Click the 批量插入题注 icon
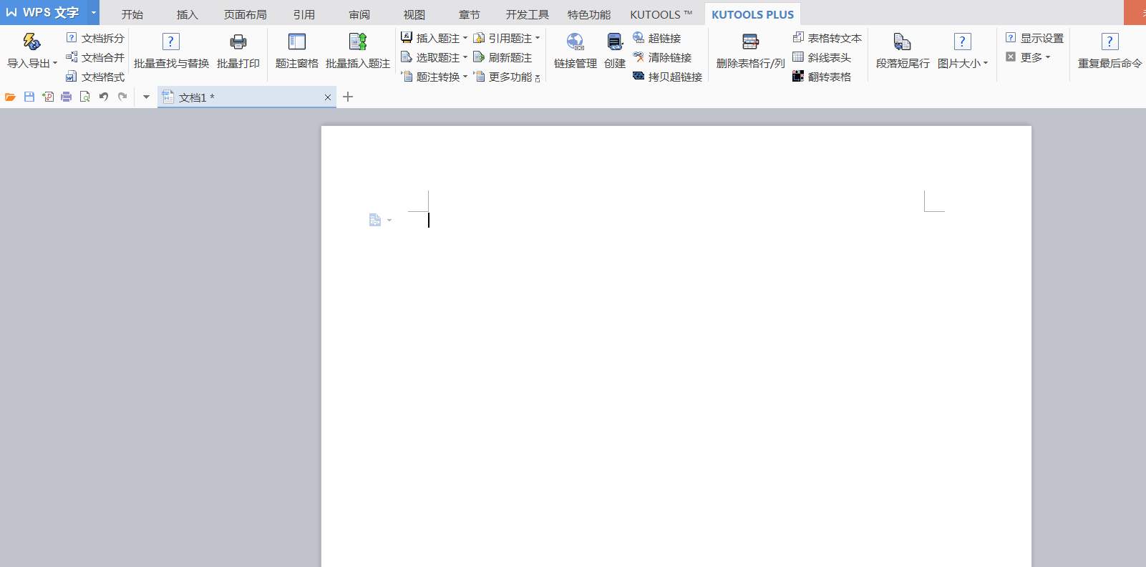1146x567 pixels. click(357, 43)
